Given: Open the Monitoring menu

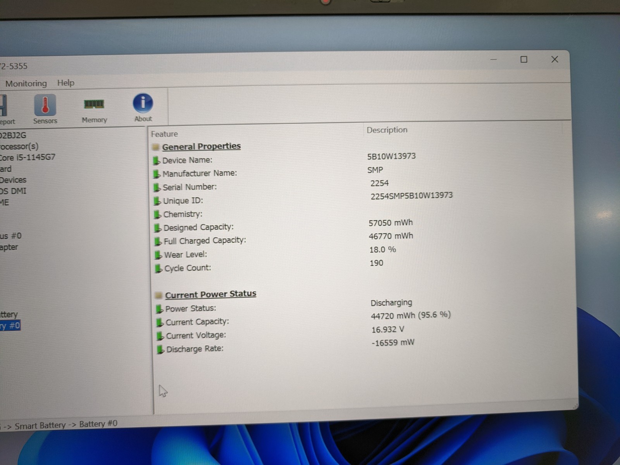Looking at the screenshot, I should 26,83.
